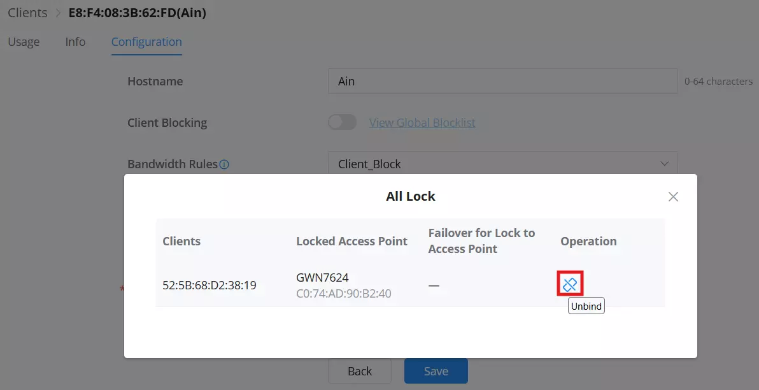
Task: Select client MAC 52:5B:68:D2:38:19 in table
Action: coord(209,285)
